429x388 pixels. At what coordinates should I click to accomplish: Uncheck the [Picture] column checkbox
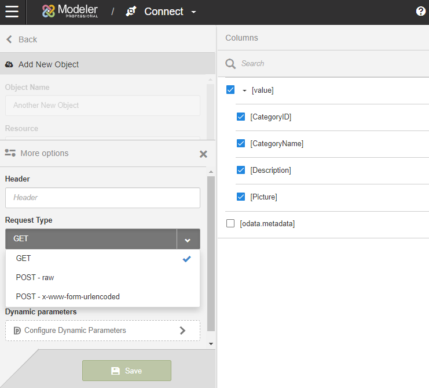pos(241,197)
